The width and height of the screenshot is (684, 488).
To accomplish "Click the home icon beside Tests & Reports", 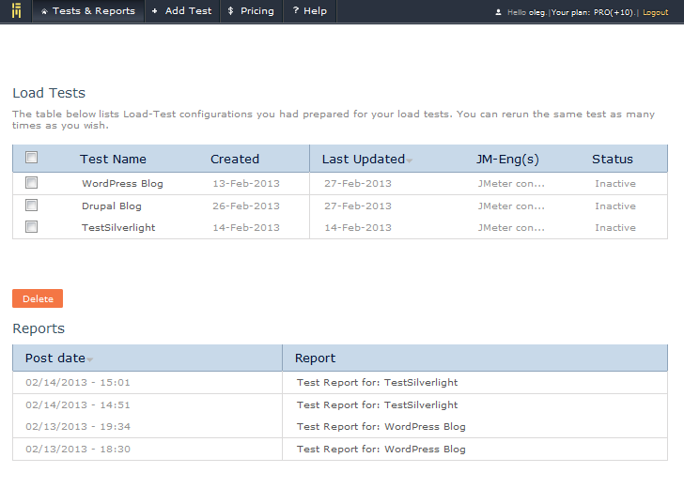I will 44,12.
